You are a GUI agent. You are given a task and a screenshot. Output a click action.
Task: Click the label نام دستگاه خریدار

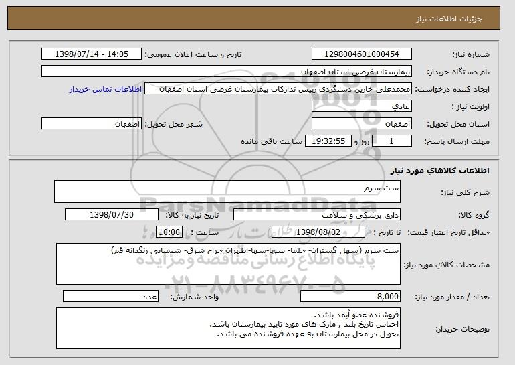click(x=458, y=72)
